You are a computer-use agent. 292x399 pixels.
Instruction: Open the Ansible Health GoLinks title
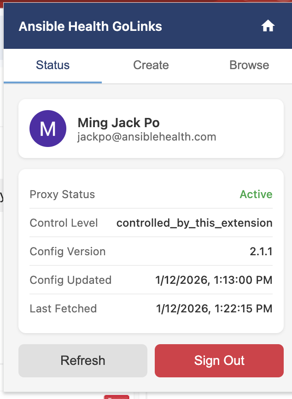[90, 26]
